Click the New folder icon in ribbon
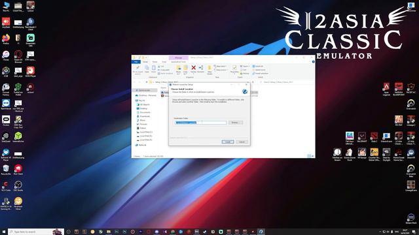Screen dimensions: 419x235 [x=209, y=70]
